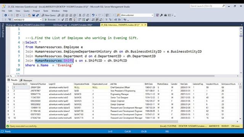This screenshot has height=137, width=244.
Task: Click the Paste icon
Action: 88,15
